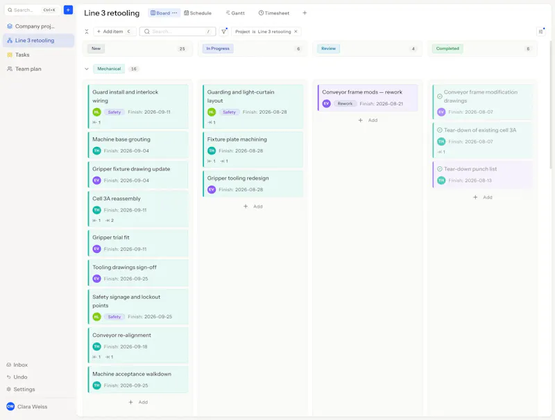Click completed check icon on Tear-down punch list
555x420 pixels.
pyautogui.click(x=440, y=169)
